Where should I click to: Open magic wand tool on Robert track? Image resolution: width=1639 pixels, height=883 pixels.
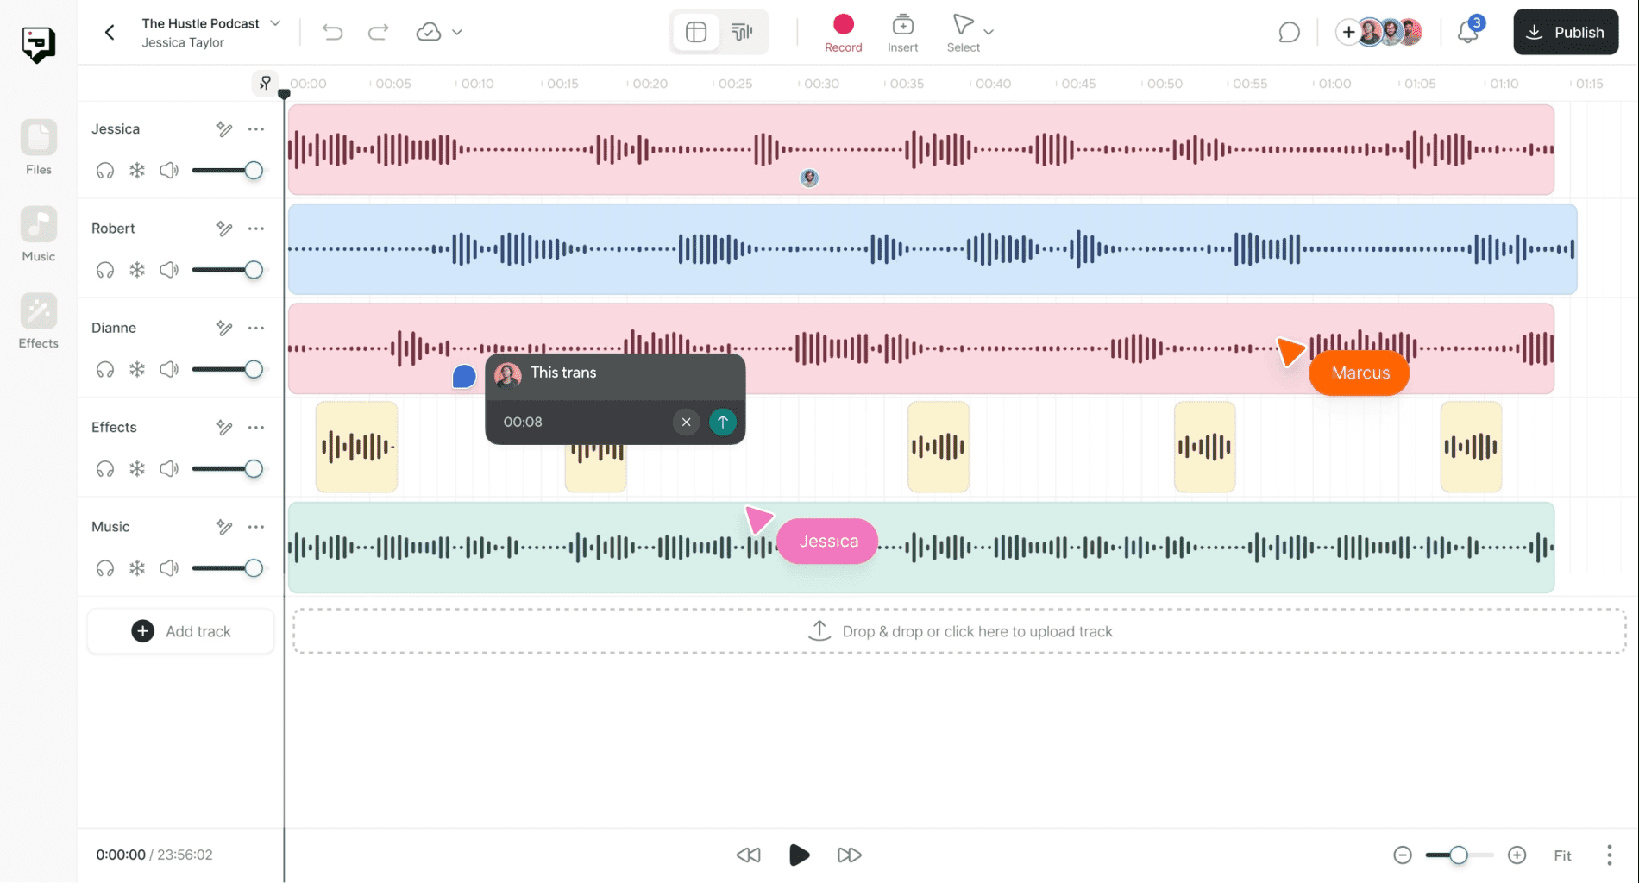point(224,229)
